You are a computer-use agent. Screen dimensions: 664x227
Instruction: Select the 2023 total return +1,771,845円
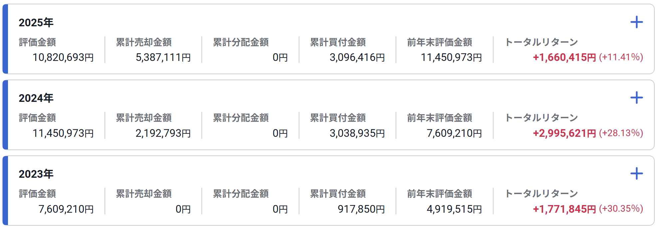564,209
